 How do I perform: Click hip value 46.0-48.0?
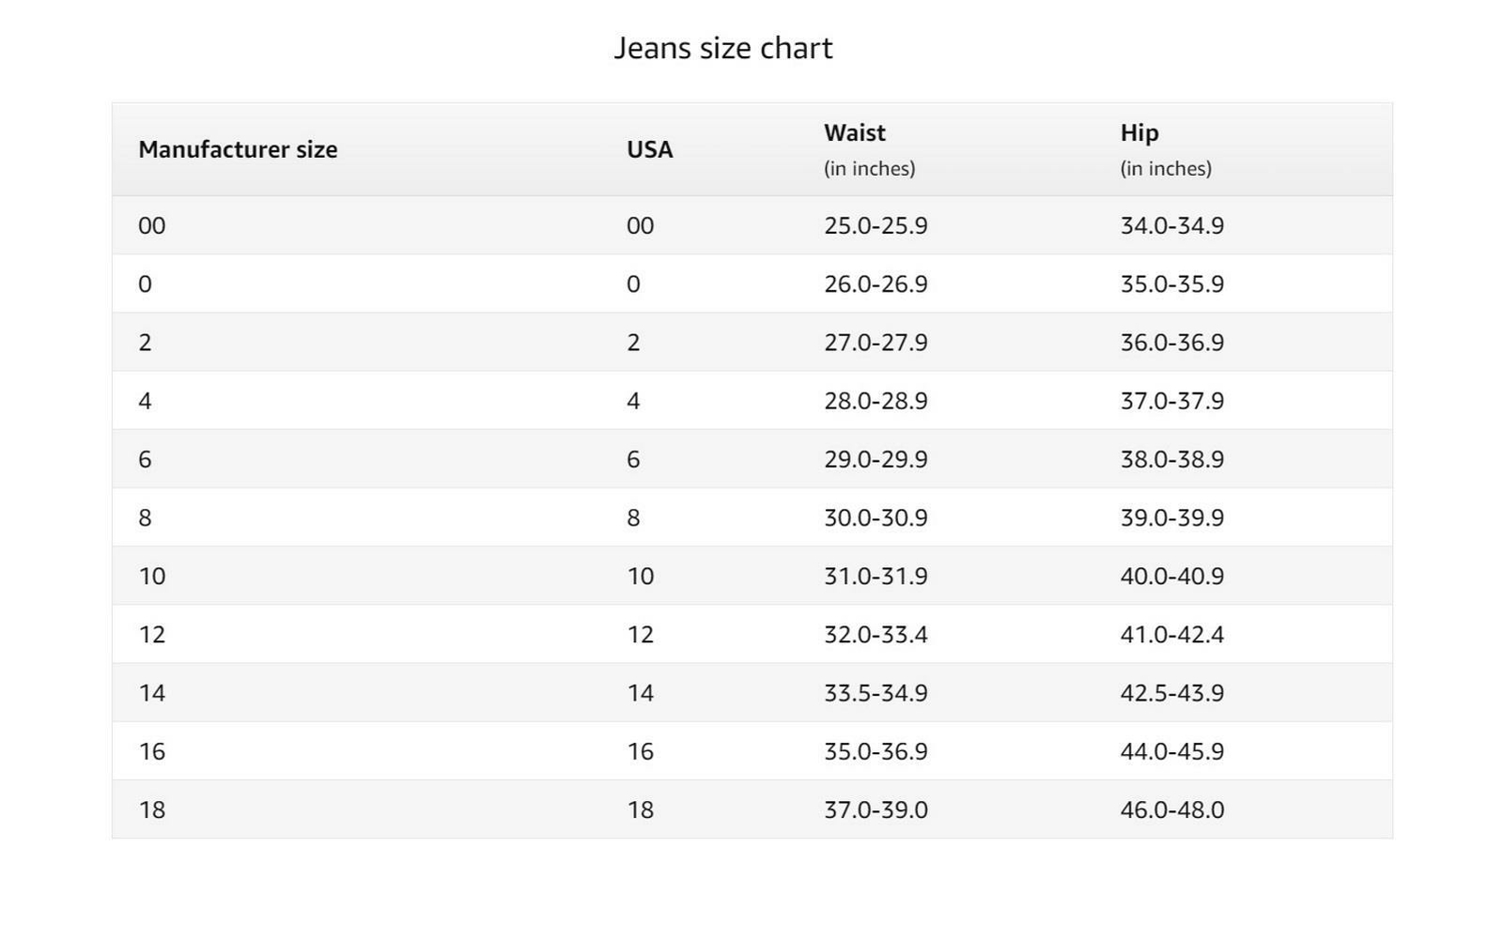tap(1172, 809)
